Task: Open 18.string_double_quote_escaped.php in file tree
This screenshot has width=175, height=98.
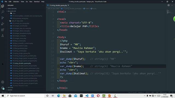Action: [25, 66]
